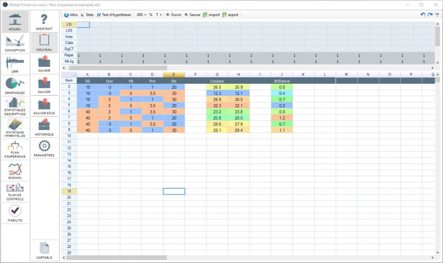Open the Accueil home section

point(15,22)
